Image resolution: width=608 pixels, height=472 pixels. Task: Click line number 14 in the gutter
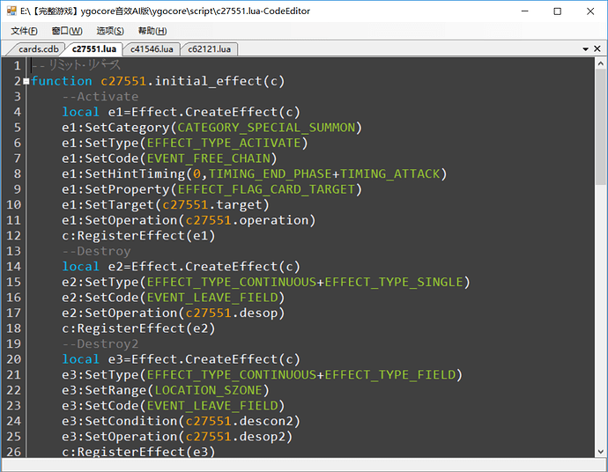pos(13,267)
